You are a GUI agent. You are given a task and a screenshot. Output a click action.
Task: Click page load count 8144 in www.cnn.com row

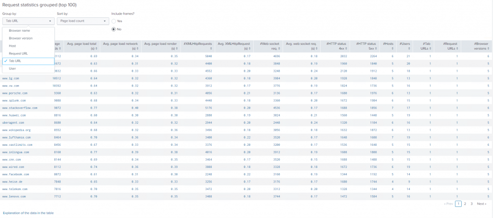58,160
